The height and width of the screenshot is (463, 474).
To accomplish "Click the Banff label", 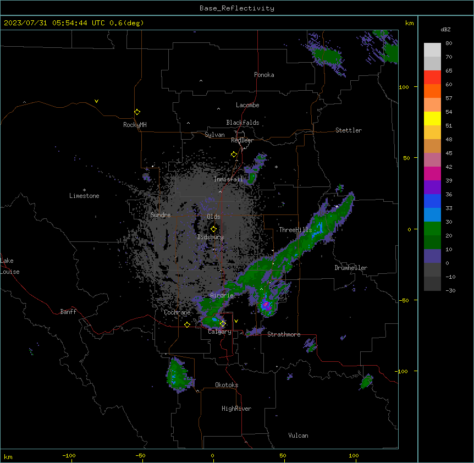I will tap(68, 312).
